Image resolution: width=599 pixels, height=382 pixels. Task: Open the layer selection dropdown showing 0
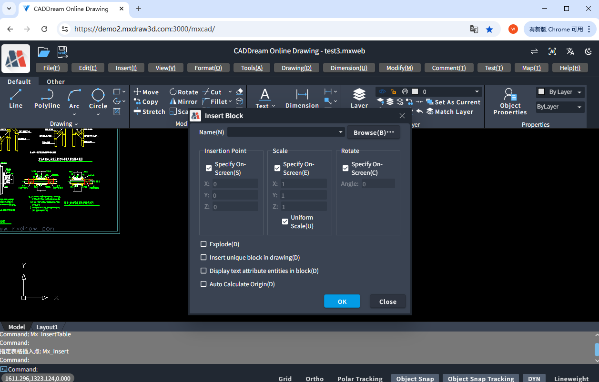(477, 92)
